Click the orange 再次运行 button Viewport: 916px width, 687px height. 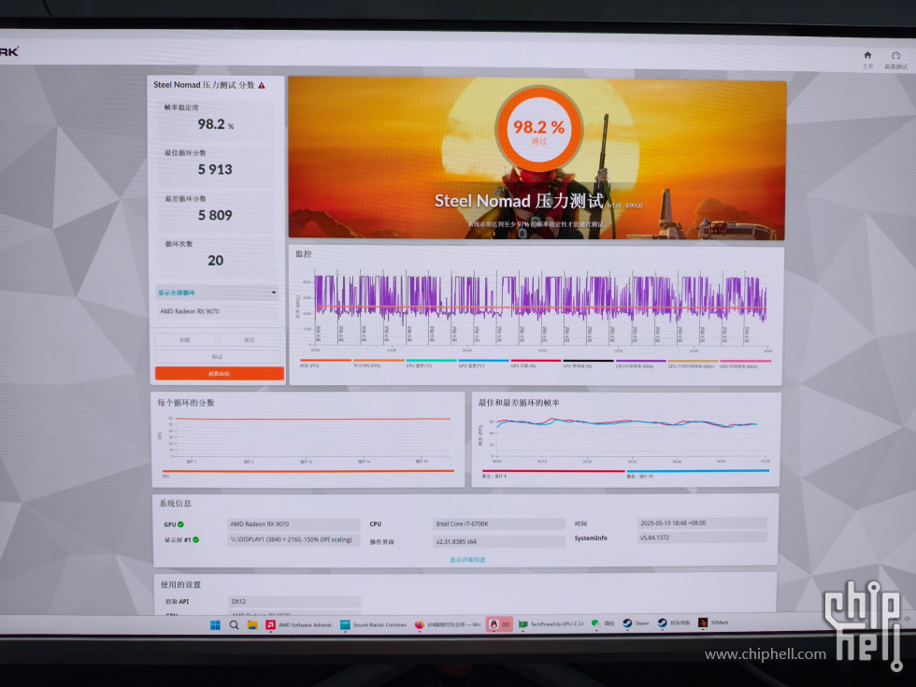click(x=219, y=373)
